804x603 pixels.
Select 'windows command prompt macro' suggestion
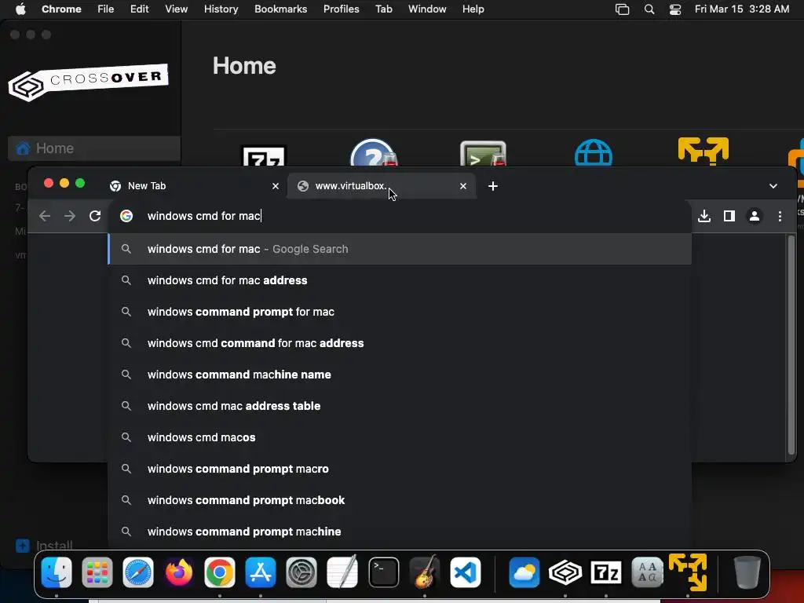tap(400, 469)
